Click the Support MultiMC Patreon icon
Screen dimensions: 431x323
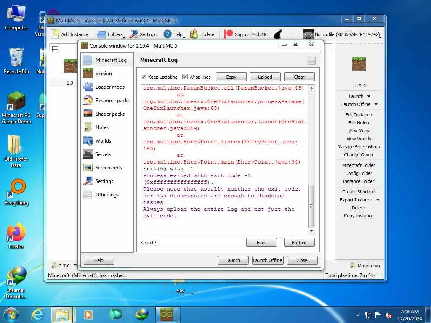[229, 34]
